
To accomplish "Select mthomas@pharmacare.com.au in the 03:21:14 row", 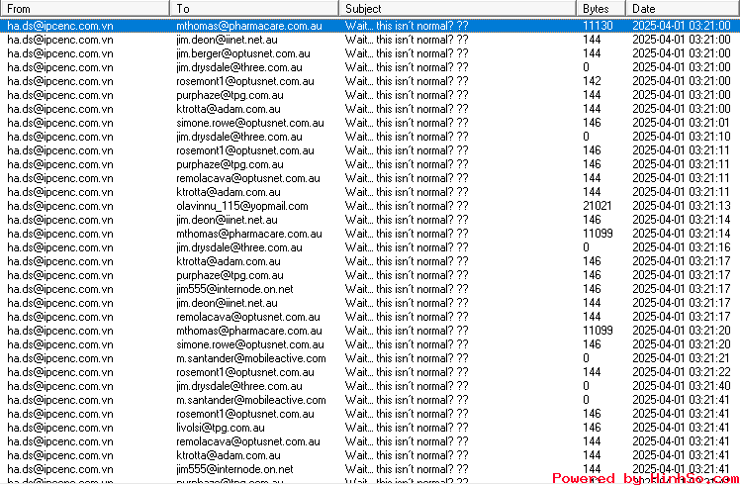I will coord(249,234).
